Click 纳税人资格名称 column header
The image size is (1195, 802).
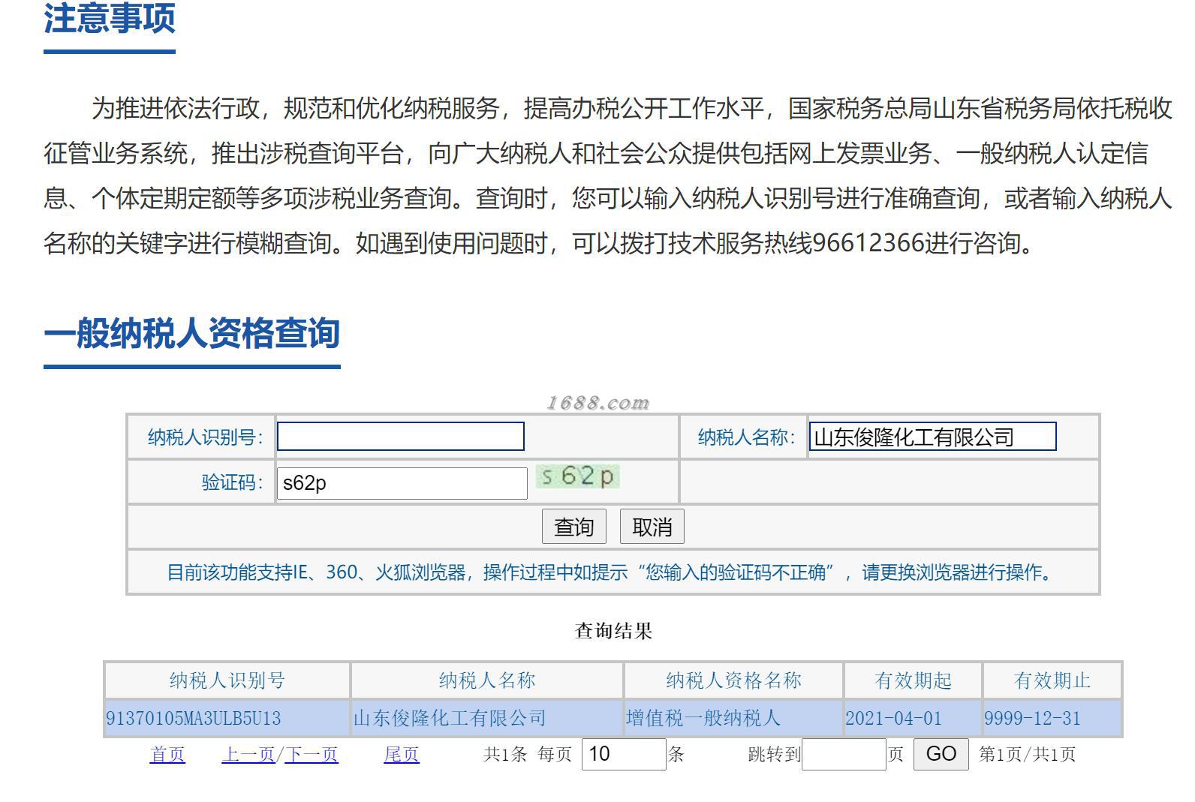[x=733, y=680]
